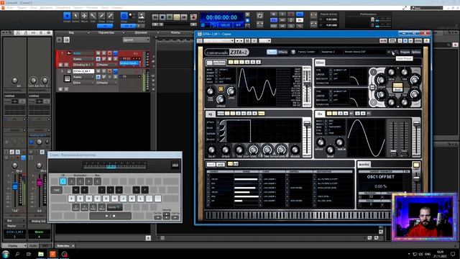Mute the Audio track 1
Screen dimensions: 460x259
coord(98,53)
